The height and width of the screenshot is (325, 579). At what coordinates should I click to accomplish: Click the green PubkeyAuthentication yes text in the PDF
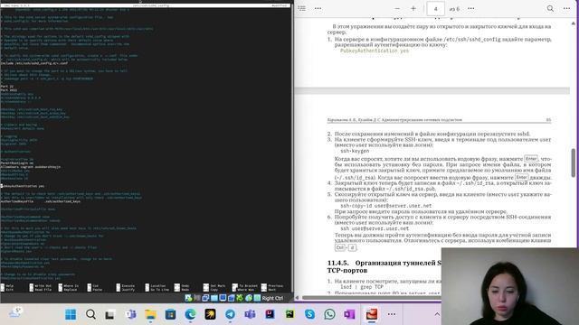click(x=375, y=51)
